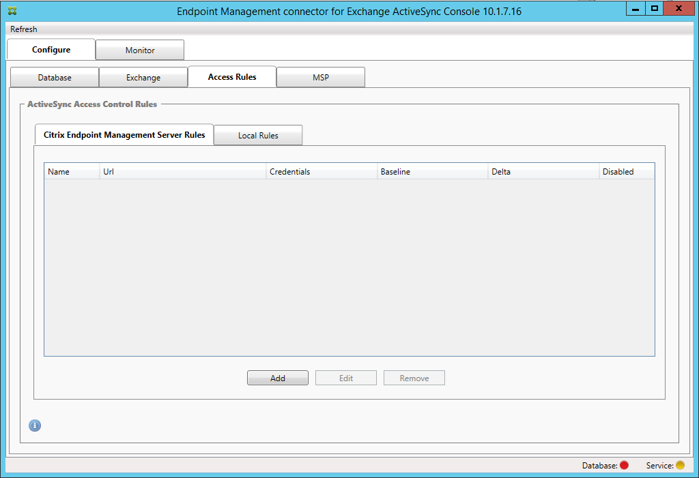Select the Configure tab
Image resolution: width=699 pixels, height=478 pixels.
click(x=51, y=50)
